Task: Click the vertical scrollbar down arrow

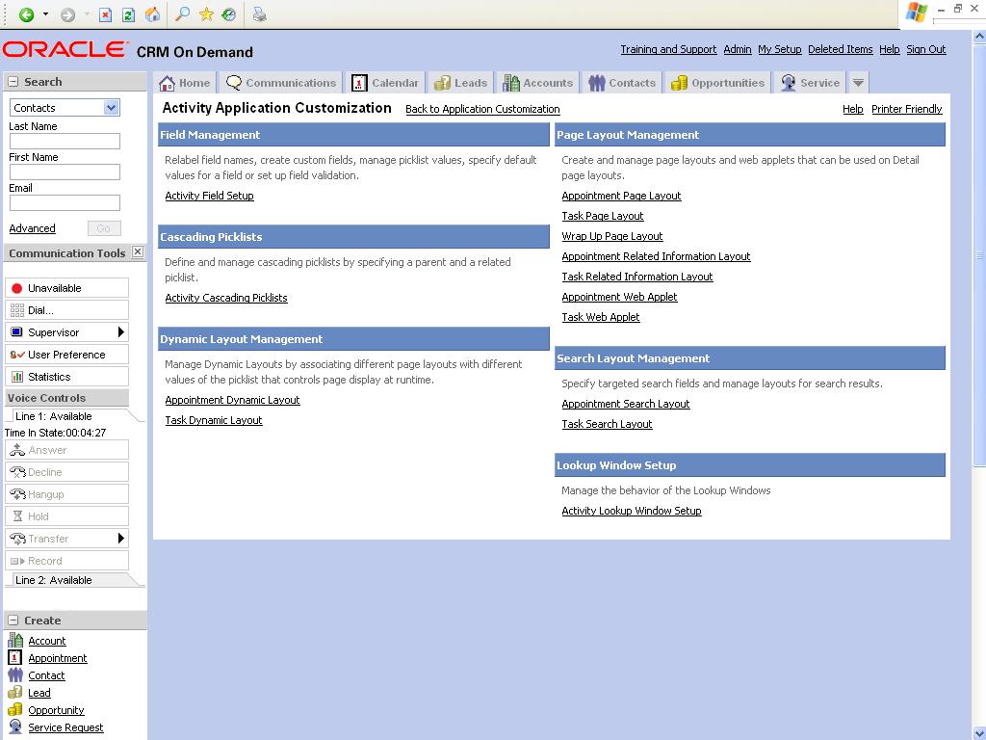Action: coord(979,732)
